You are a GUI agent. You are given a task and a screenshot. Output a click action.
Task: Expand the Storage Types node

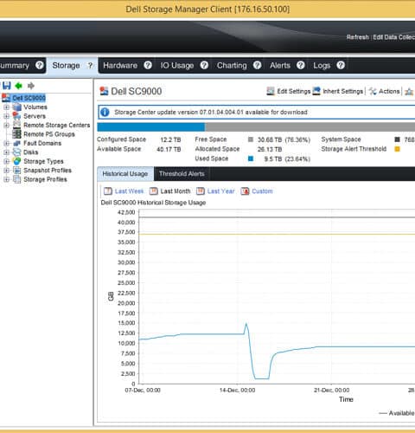6,161
